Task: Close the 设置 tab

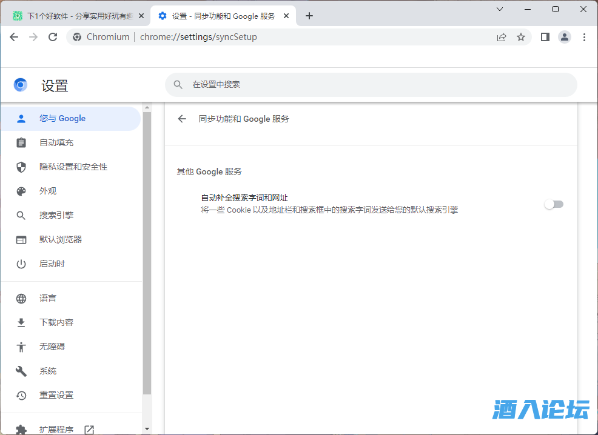Action: 286,16
